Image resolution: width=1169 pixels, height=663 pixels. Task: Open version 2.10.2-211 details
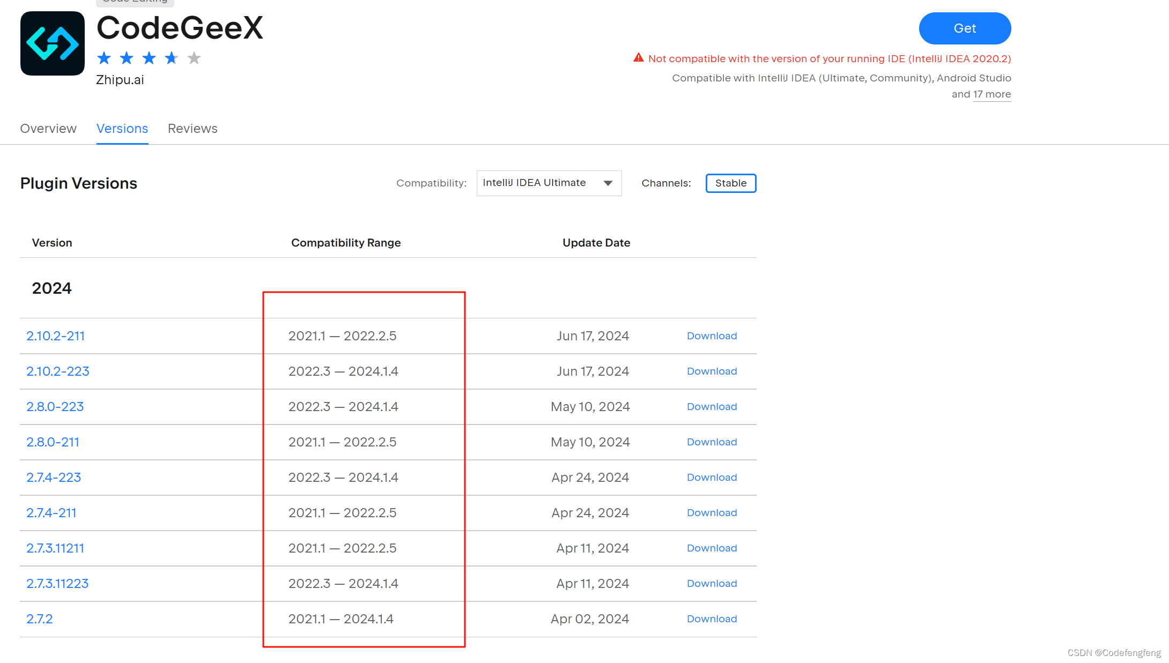[56, 336]
